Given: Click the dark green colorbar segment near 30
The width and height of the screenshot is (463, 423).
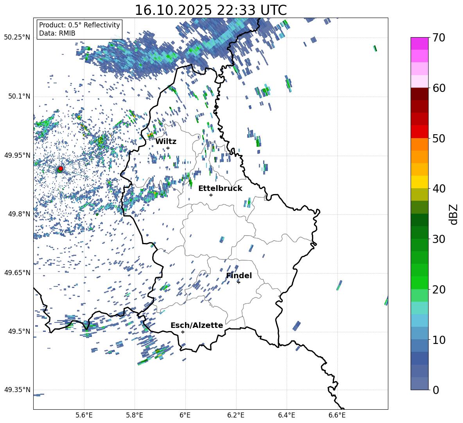Looking at the screenshot, I should click(419, 232).
